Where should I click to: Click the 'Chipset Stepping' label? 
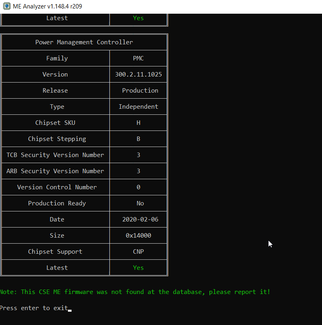pyautogui.click(x=57, y=139)
